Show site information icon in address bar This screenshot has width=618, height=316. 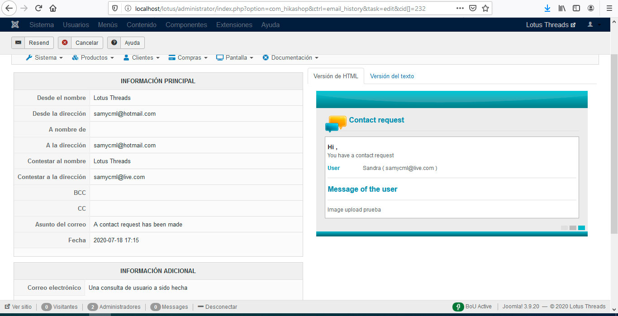(x=128, y=8)
